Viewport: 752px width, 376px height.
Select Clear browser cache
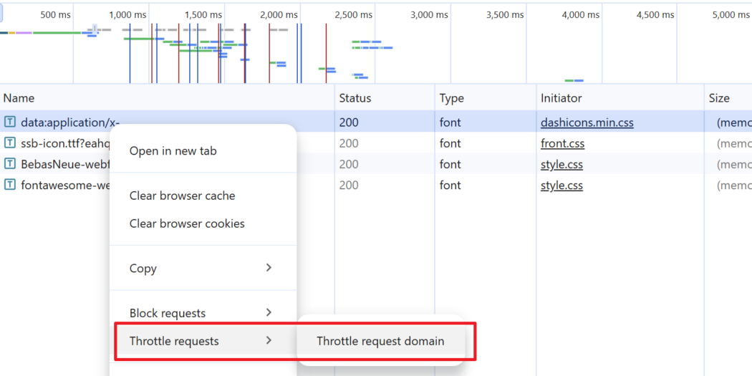182,196
